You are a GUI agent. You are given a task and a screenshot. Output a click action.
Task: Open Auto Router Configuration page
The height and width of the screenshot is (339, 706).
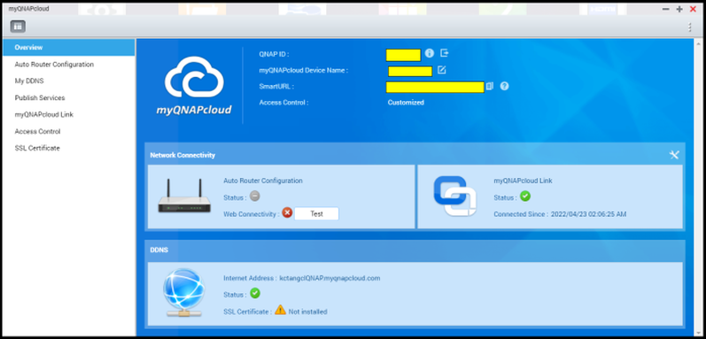click(54, 65)
